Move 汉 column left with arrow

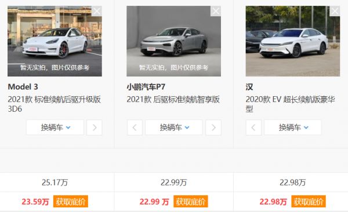coord(253,127)
